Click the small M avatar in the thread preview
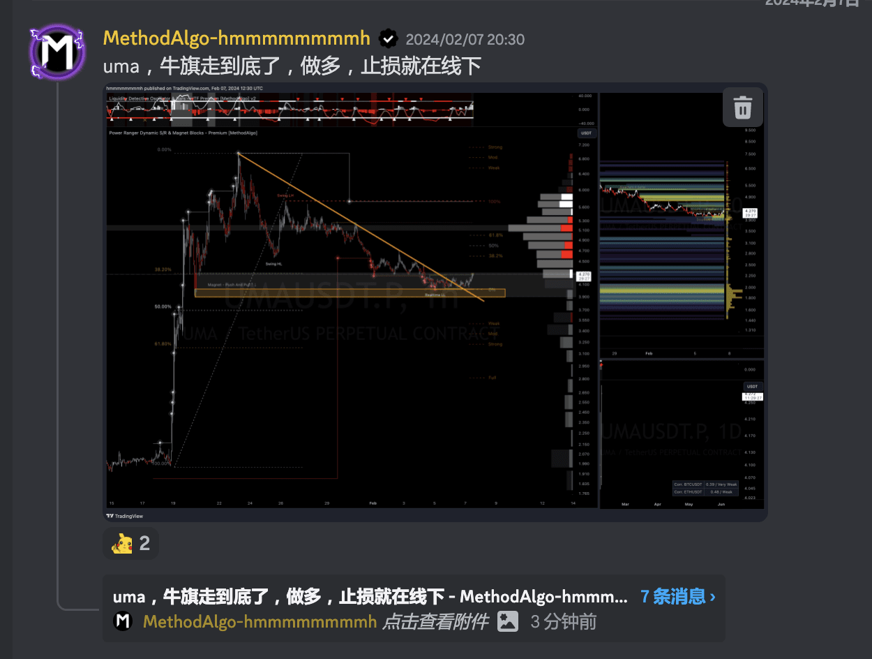872x659 pixels. (123, 621)
